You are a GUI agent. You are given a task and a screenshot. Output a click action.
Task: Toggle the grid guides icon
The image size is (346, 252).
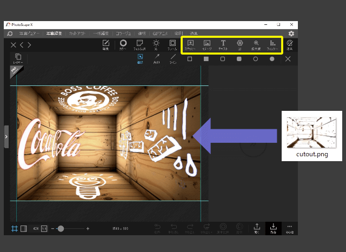(15, 229)
